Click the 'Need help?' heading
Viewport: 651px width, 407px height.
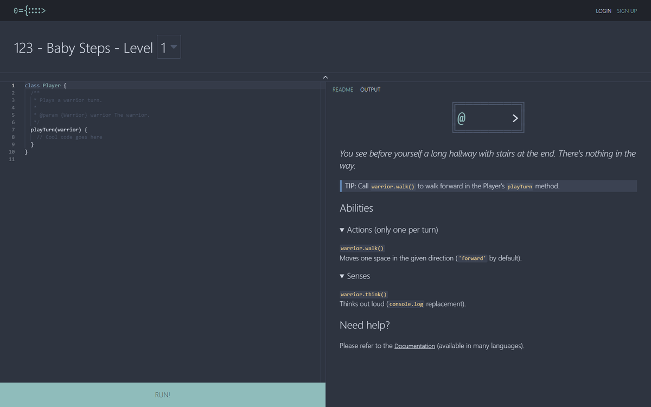pyautogui.click(x=365, y=325)
